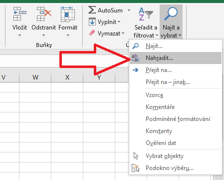
Task: Open Přejít na – jinak... entry
Action: tap(176, 82)
